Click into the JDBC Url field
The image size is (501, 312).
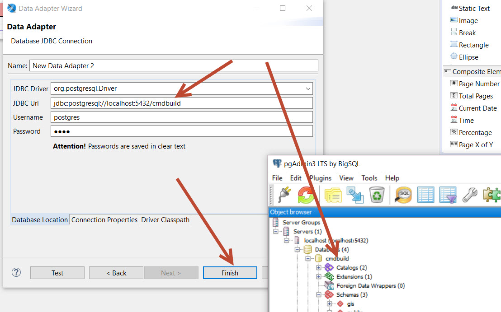(x=181, y=103)
